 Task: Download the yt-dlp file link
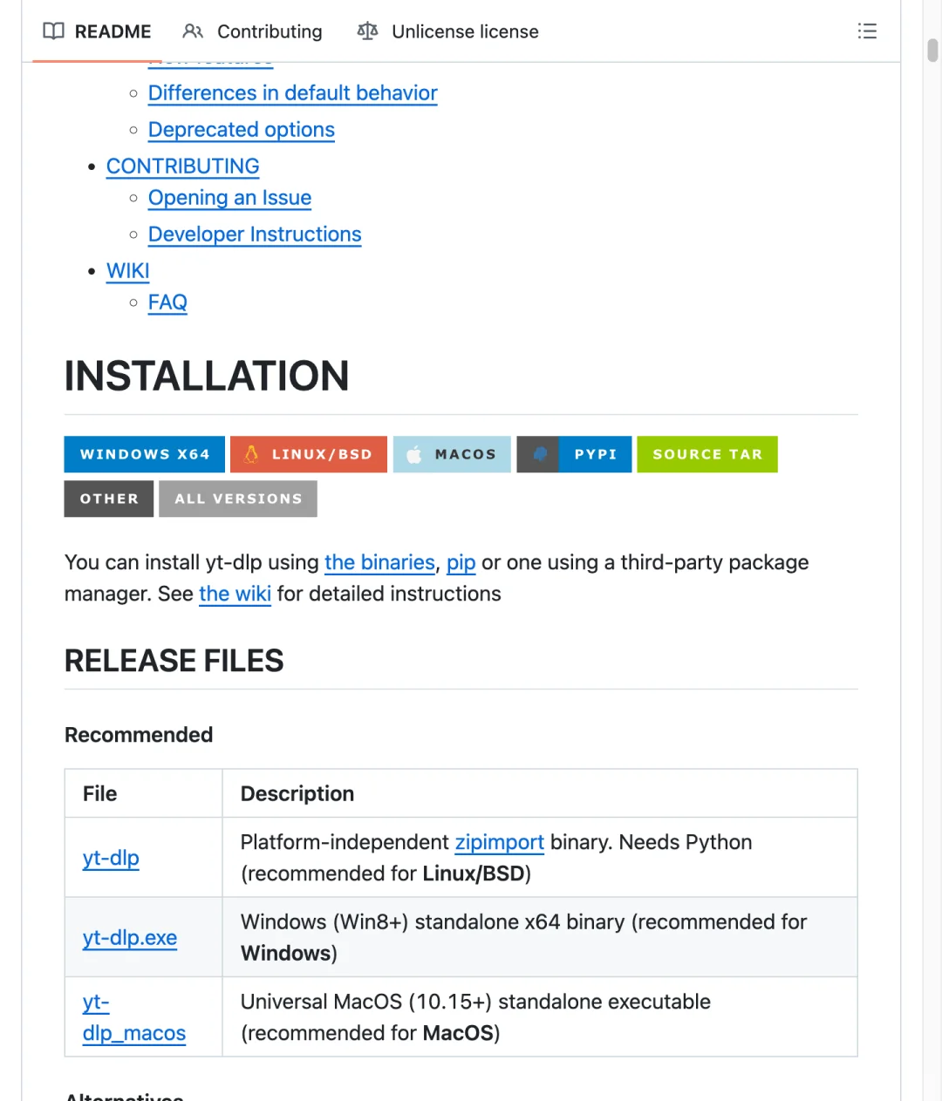pos(111,858)
